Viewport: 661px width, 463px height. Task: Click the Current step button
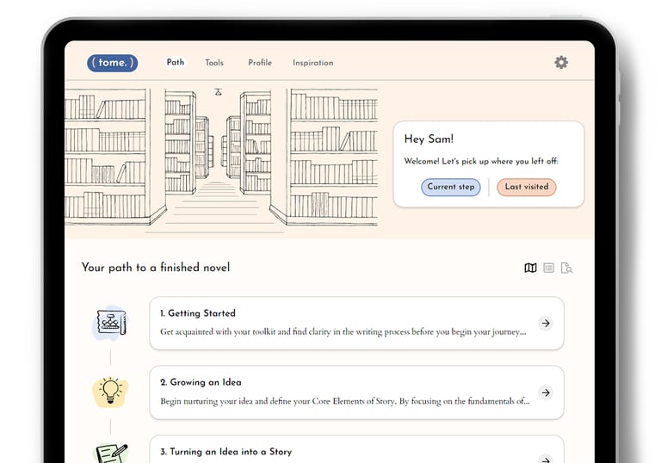[x=451, y=187]
